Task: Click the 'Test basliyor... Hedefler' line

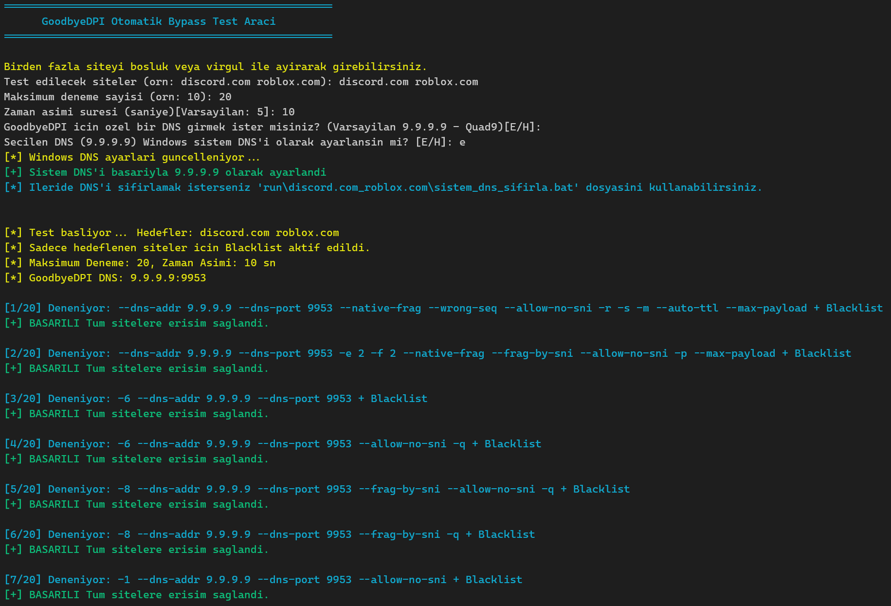Action: coord(171,233)
